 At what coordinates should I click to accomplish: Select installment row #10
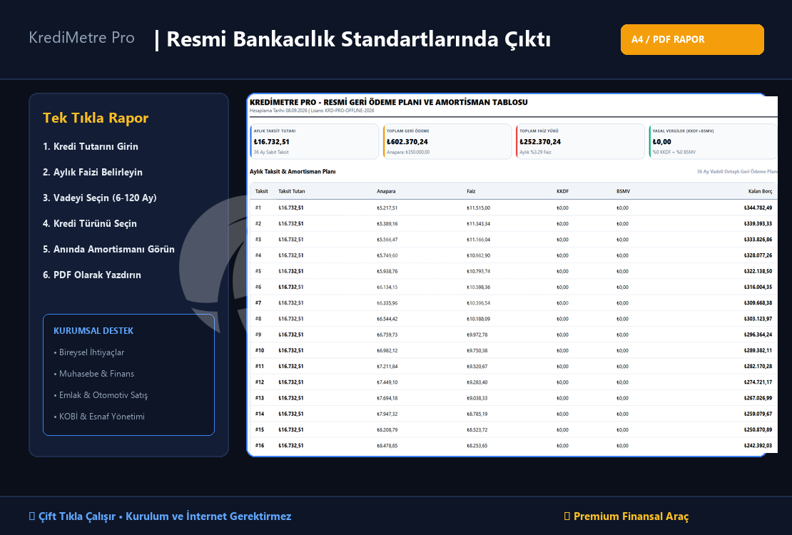pos(513,351)
